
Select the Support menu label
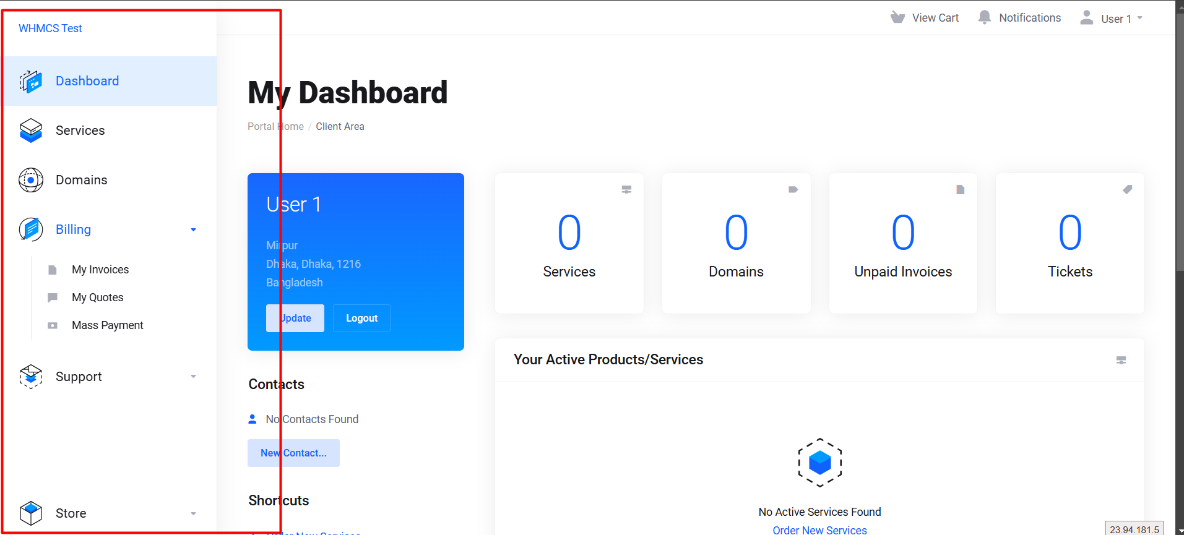coord(79,377)
